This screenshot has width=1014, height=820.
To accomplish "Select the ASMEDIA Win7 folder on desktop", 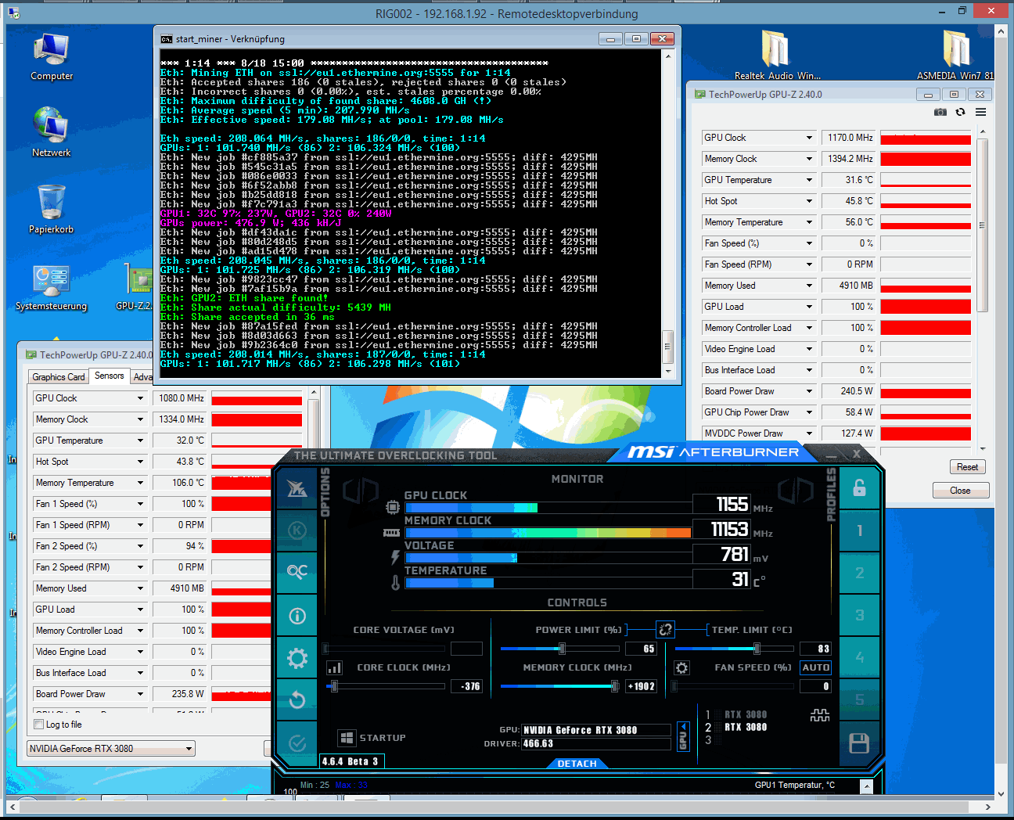I will 956,55.
